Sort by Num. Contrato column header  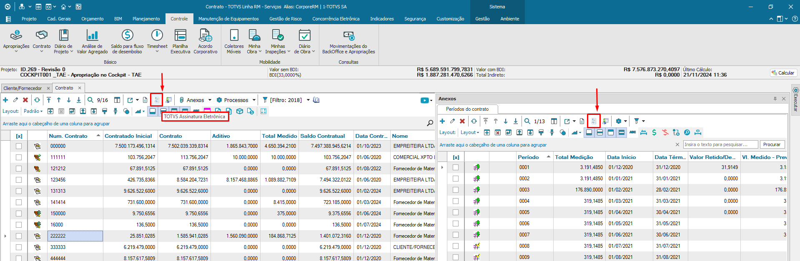tap(68, 136)
